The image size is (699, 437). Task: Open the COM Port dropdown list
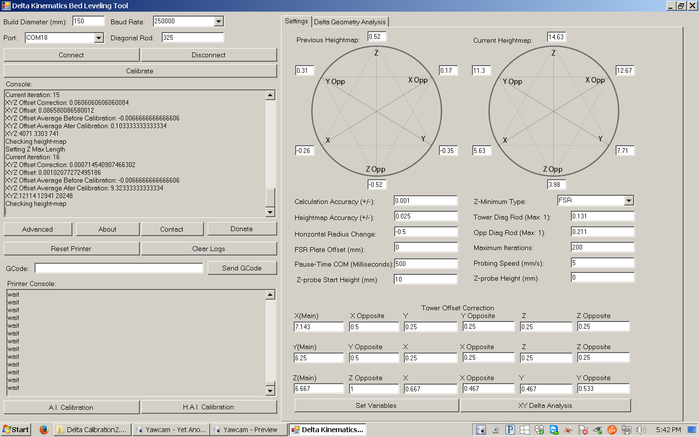[x=99, y=38]
